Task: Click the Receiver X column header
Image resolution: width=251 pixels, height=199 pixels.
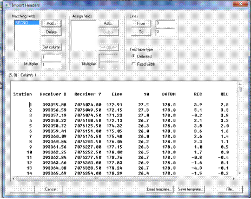Action: click(53, 94)
